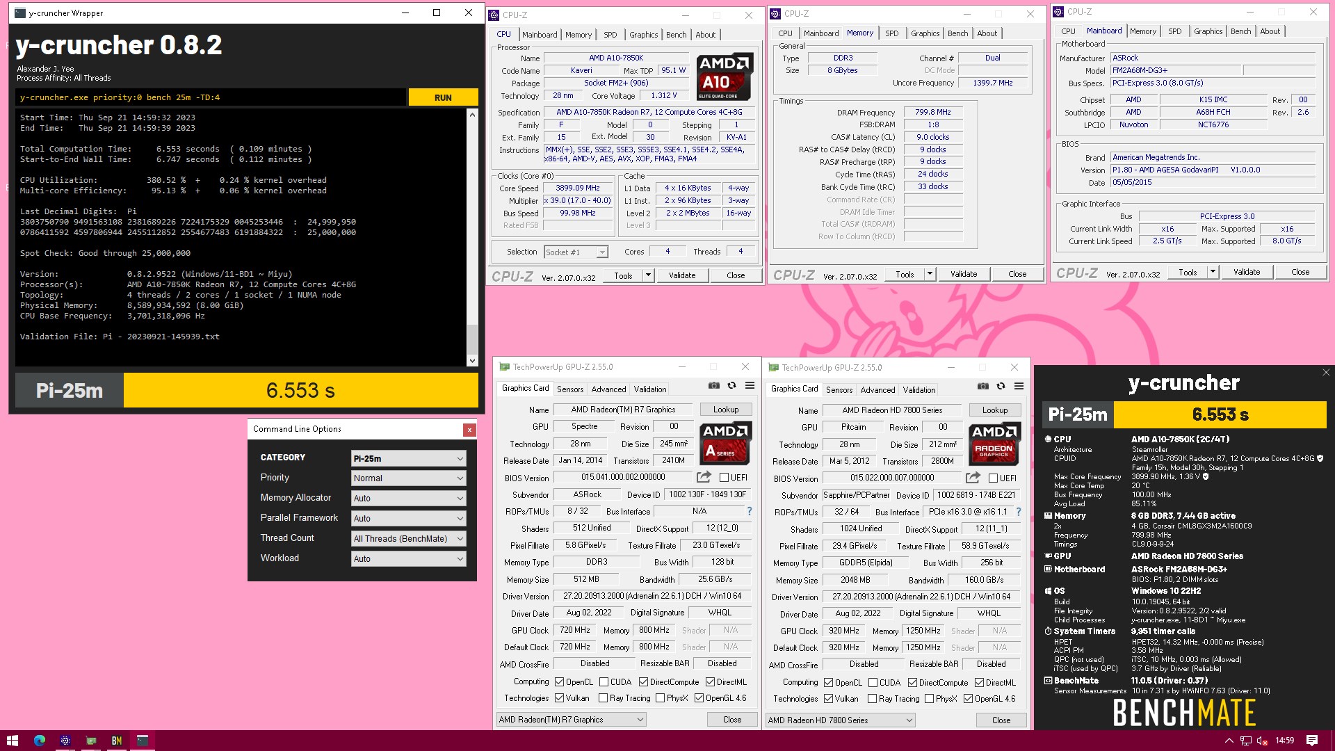This screenshot has height=751, width=1335.
Task: Click the GPU-Z taskbar icon
Action: 91,741
